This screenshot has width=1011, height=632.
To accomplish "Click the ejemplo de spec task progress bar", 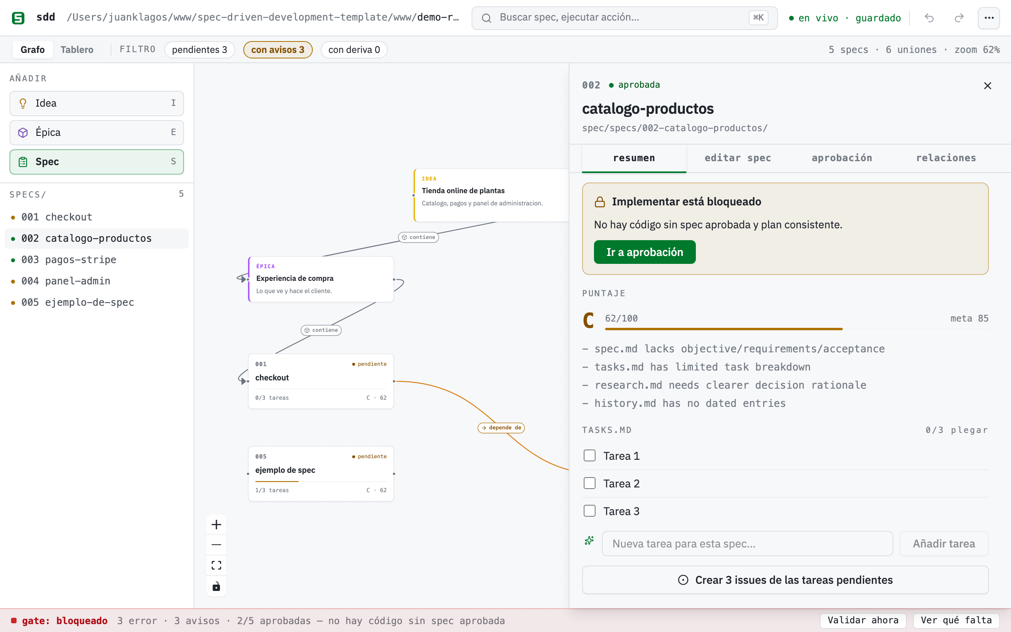I will coord(321,482).
